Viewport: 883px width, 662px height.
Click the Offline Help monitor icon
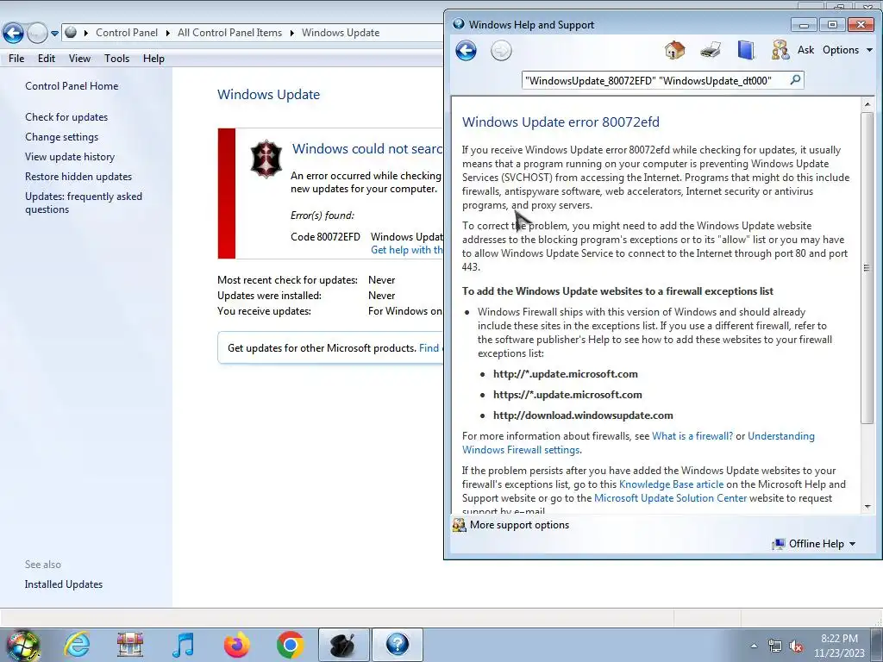779,544
